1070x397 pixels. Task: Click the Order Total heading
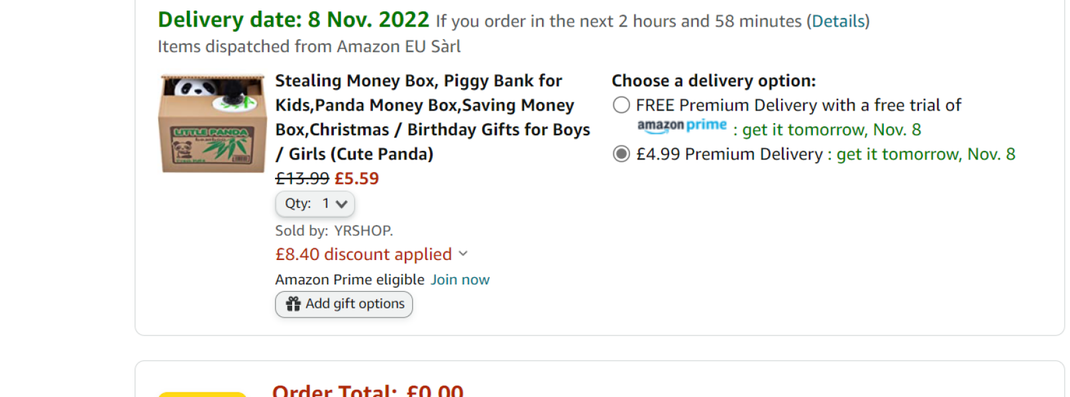point(368,390)
